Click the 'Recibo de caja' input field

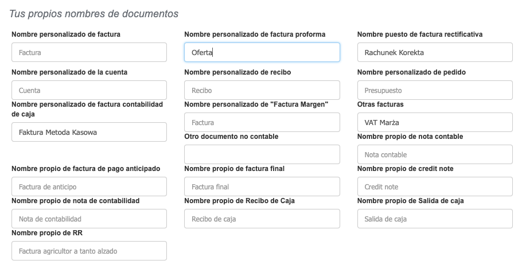(x=262, y=219)
